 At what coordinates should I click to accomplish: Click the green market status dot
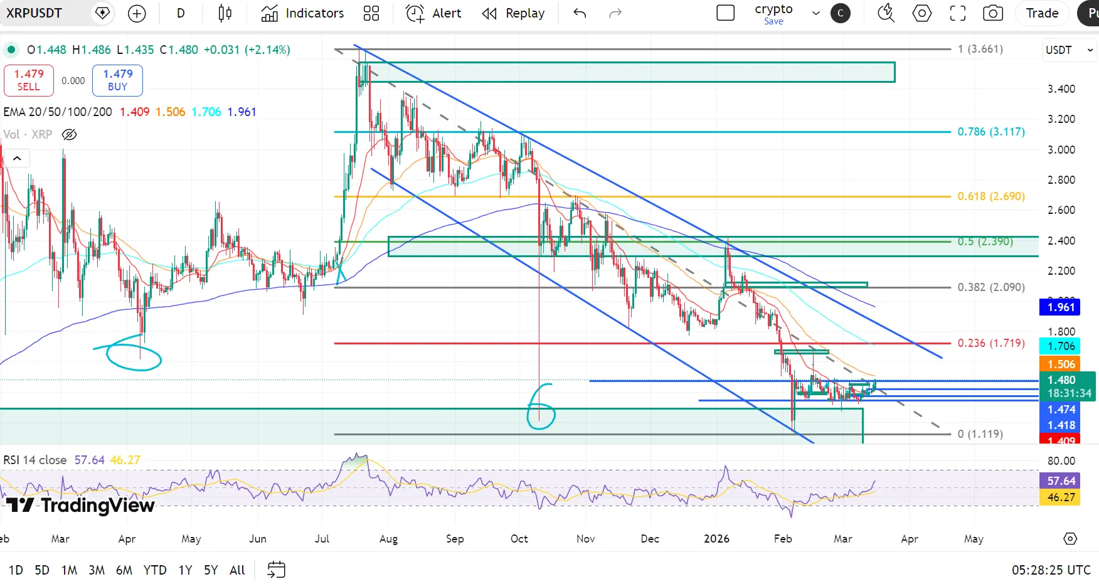click(x=11, y=50)
